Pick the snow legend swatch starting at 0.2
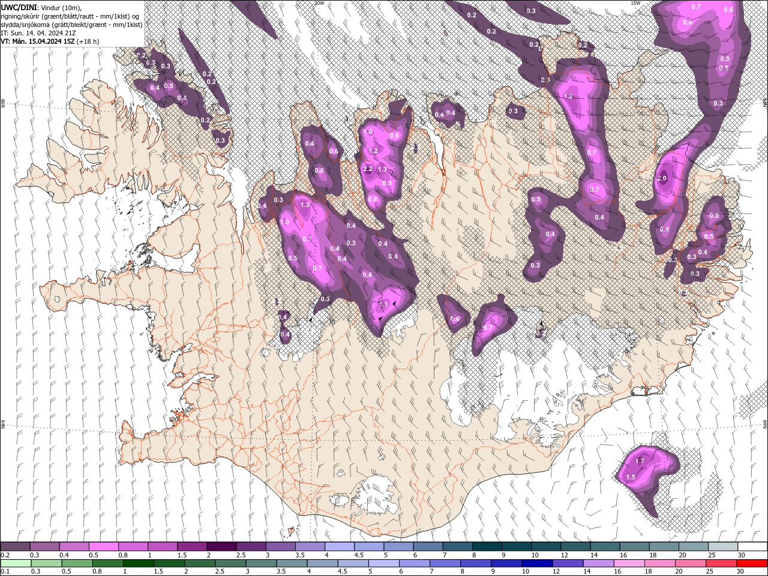 15,547
